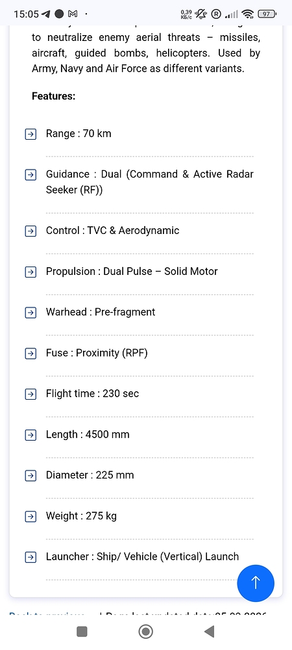Screen dimensions: 292x650
Task: Click the arrow icon beside Warhead
Action: (30, 313)
